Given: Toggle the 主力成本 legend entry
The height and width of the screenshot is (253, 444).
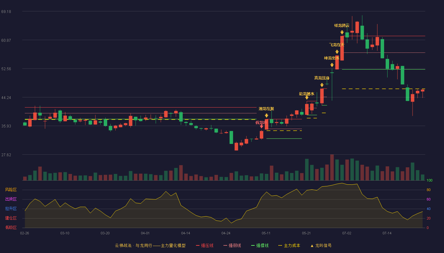Looking at the screenshot, I should coord(289,245).
